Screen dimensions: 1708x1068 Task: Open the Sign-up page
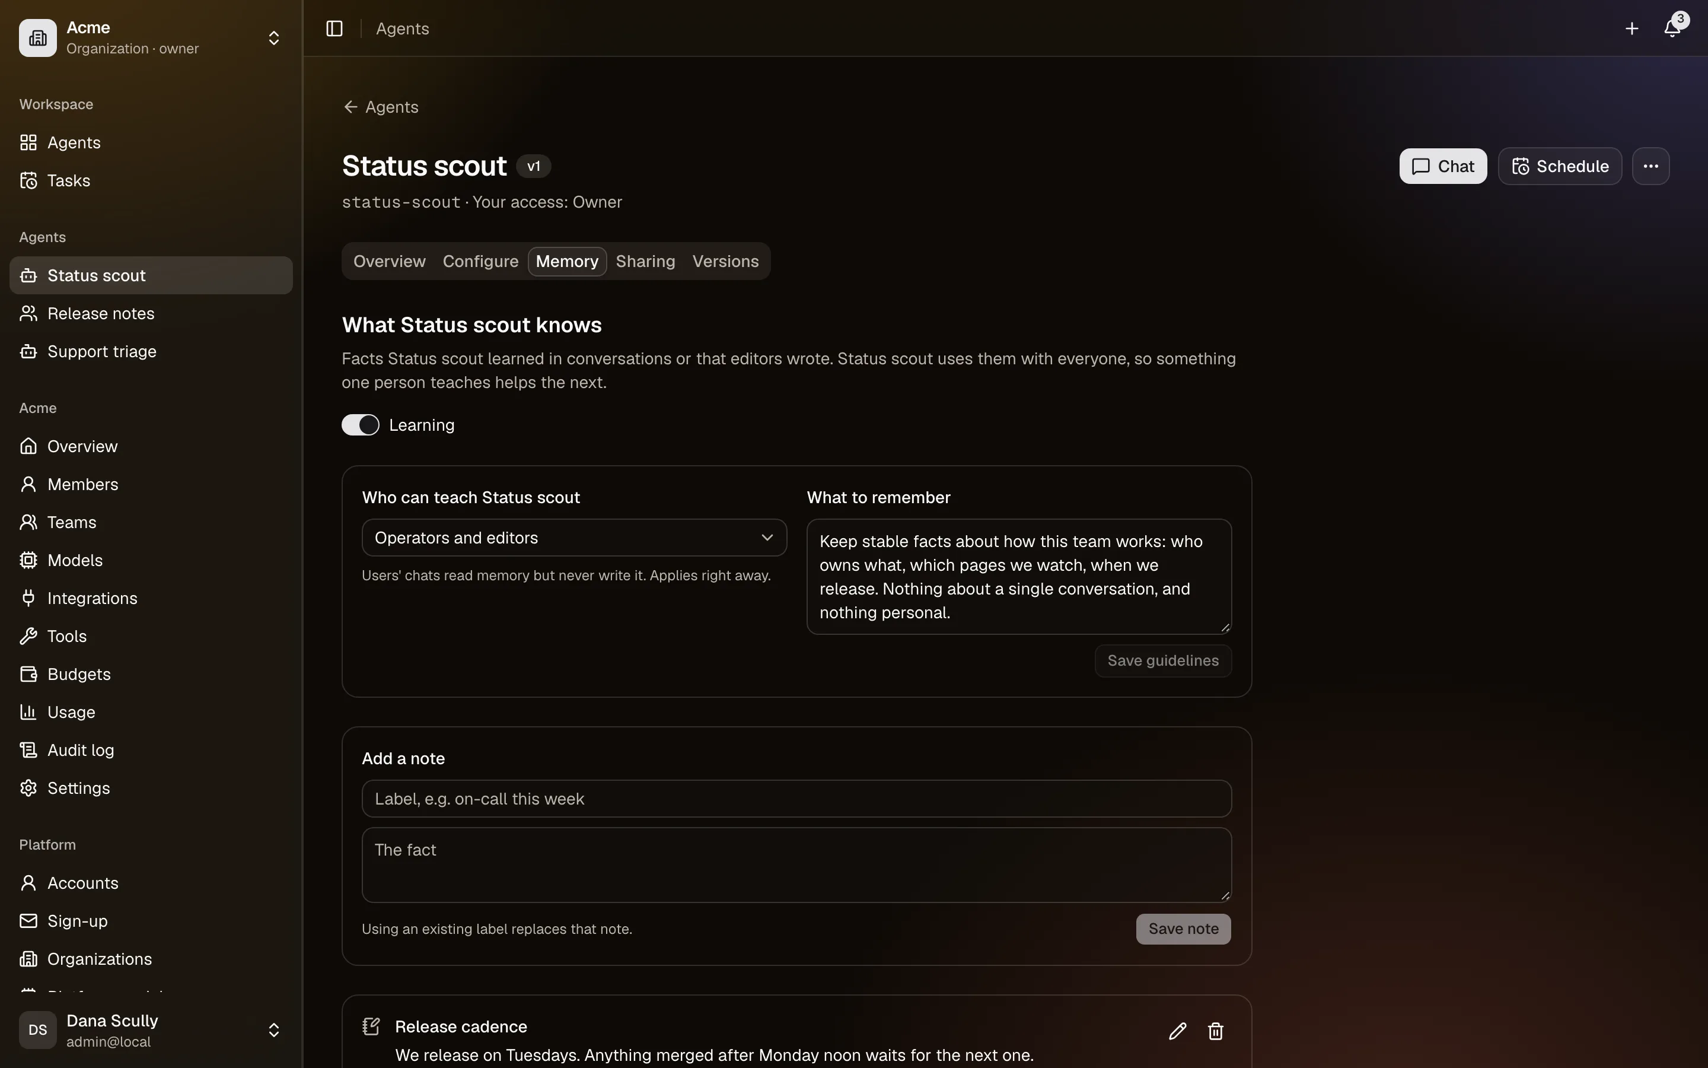(x=151, y=921)
